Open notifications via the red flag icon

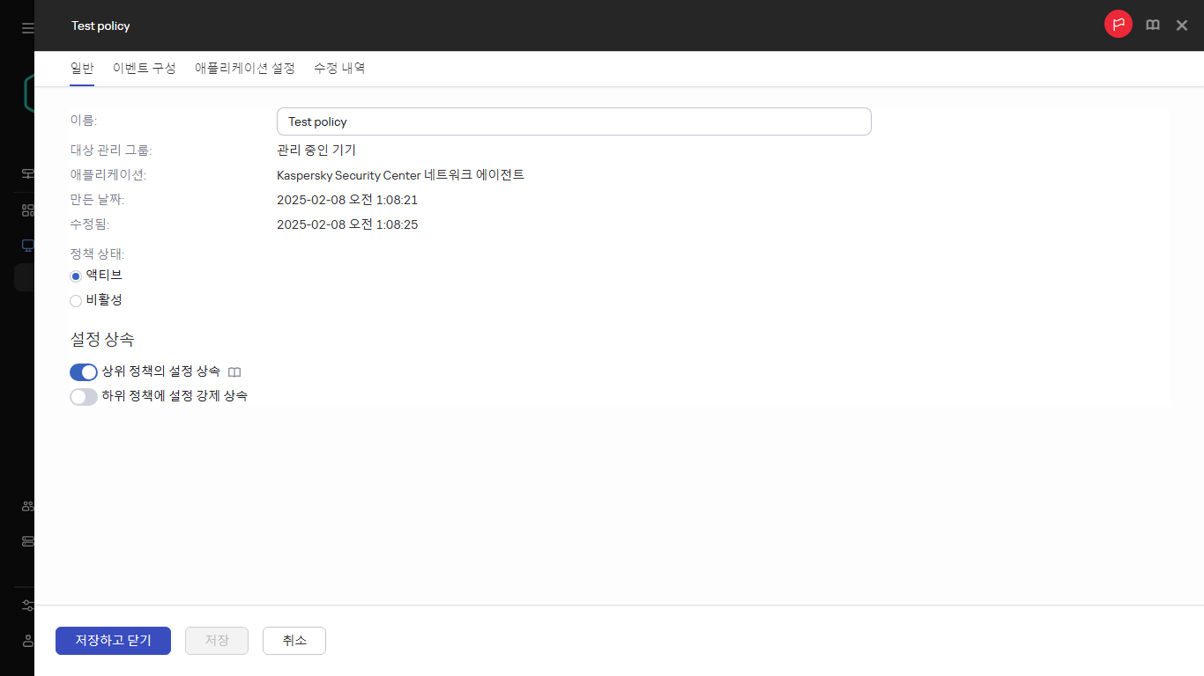(1118, 25)
